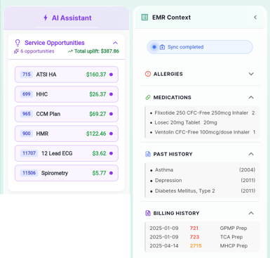The height and width of the screenshot is (258, 270).
Task: Collapse the Medications section chevron
Action: point(251,97)
